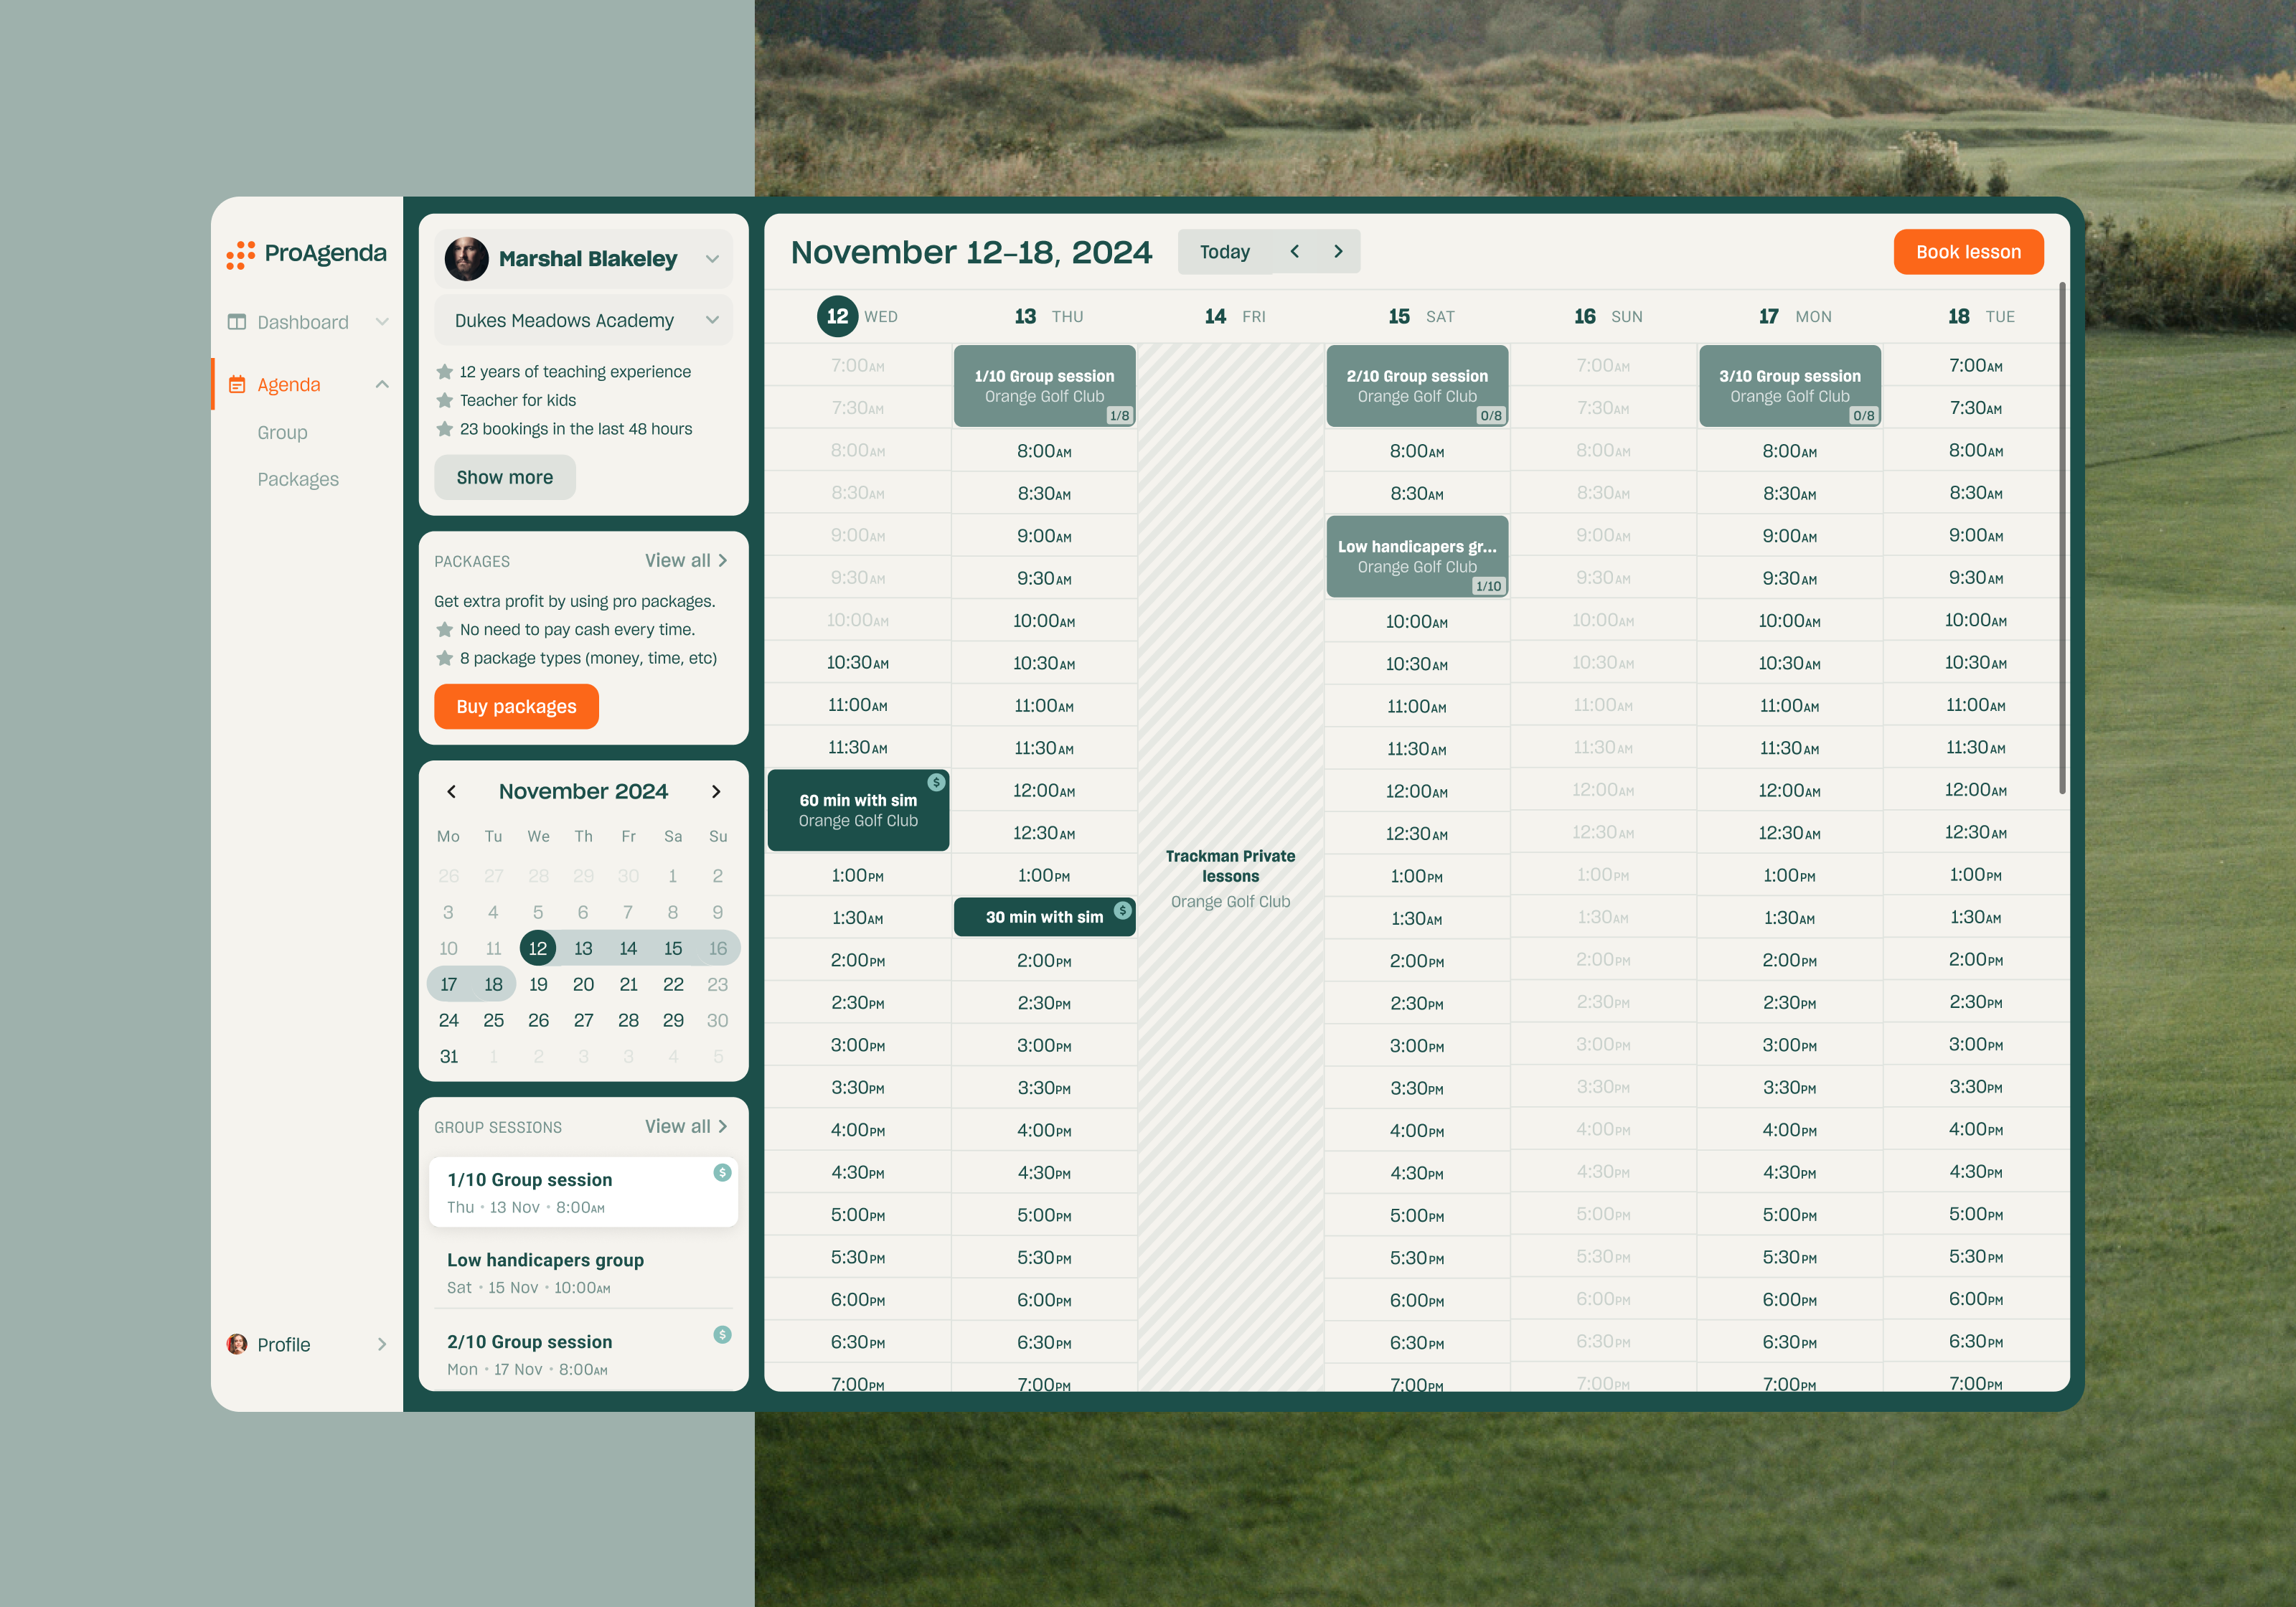Click the Profile avatar at sidebar bottom

(x=236, y=1344)
